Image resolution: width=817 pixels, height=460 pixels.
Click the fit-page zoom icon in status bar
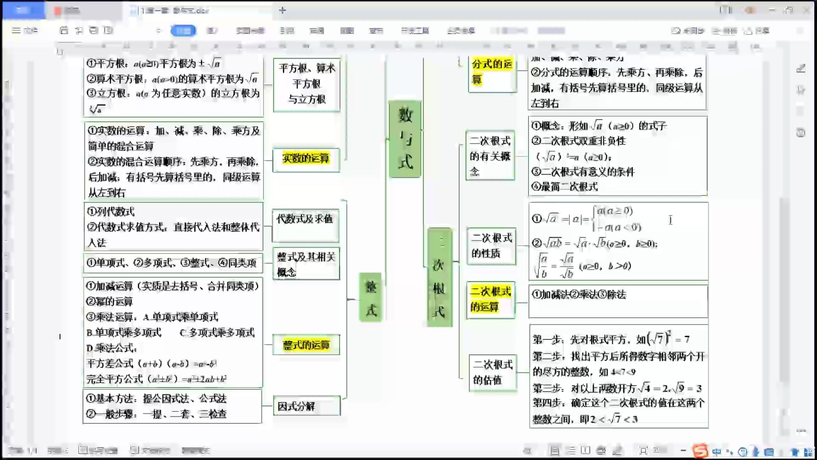coord(643,450)
